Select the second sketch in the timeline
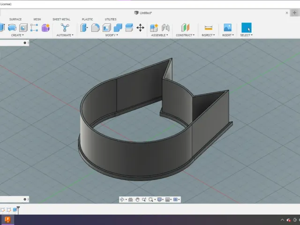Viewport: 300px width, 225px height. [9, 210]
